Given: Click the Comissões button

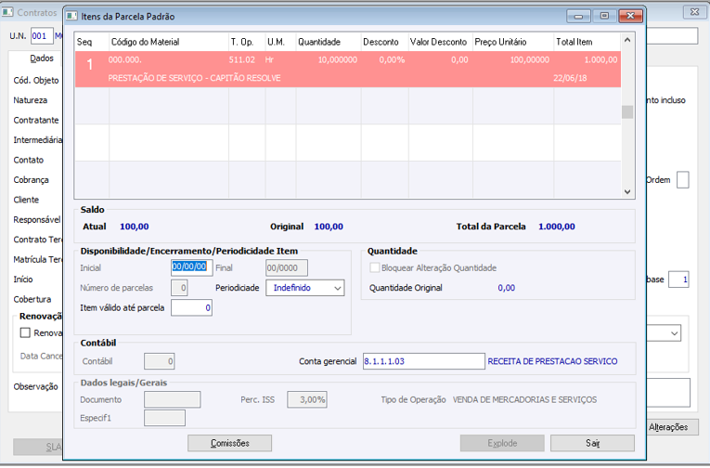Looking at the screenshot, I should pyautogui.click(x=229, y=443).
